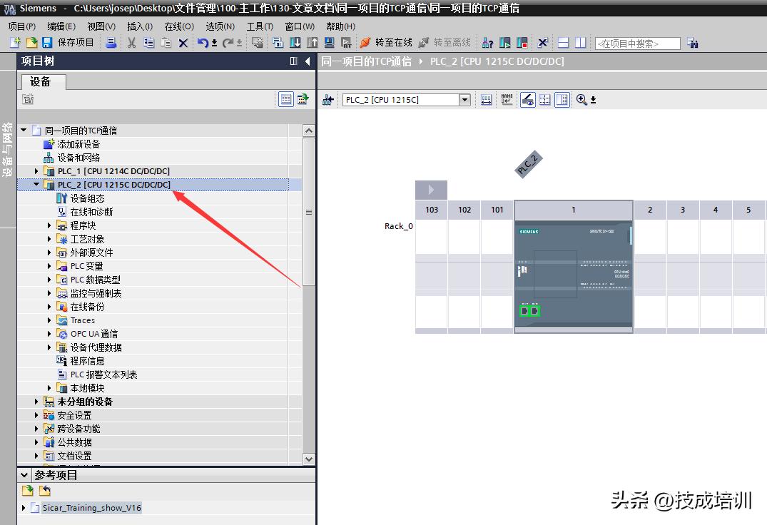Click the stop CPU icon
Screen dimensions: 767x525
pyautogui.click(x=522, y=43)
